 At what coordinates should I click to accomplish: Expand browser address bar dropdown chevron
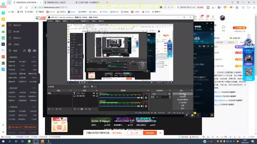[172, 7]
